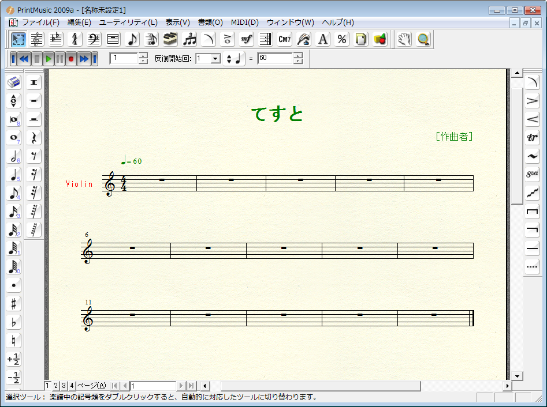Activate the Time Signature tool
This screenshot has width=547, height=407.
pos(75,39)
